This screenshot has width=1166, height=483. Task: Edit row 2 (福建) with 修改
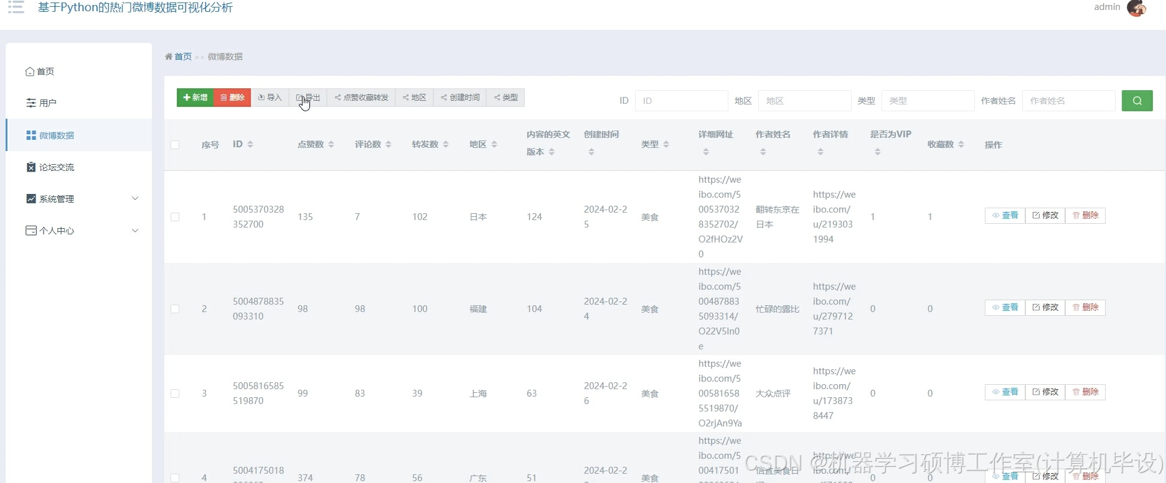coord(1045,308)
